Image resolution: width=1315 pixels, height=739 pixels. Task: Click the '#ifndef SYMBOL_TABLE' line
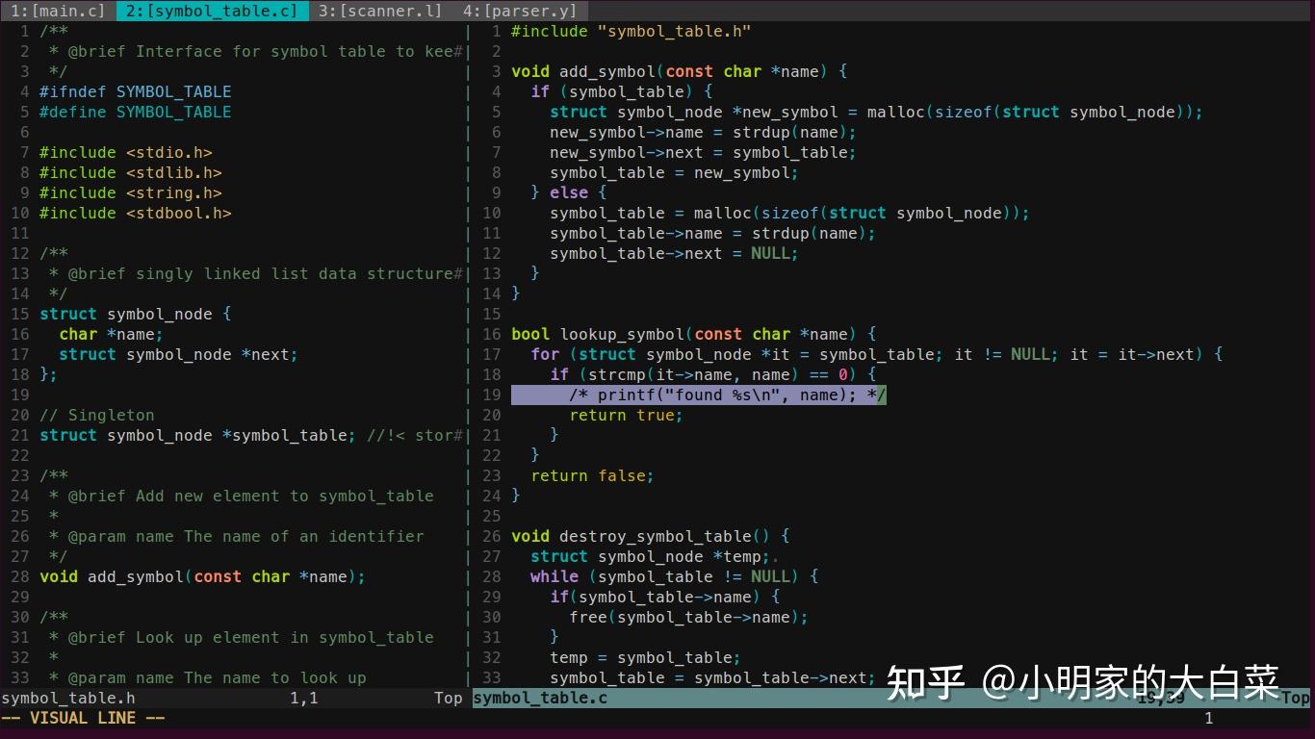[136, 91]
